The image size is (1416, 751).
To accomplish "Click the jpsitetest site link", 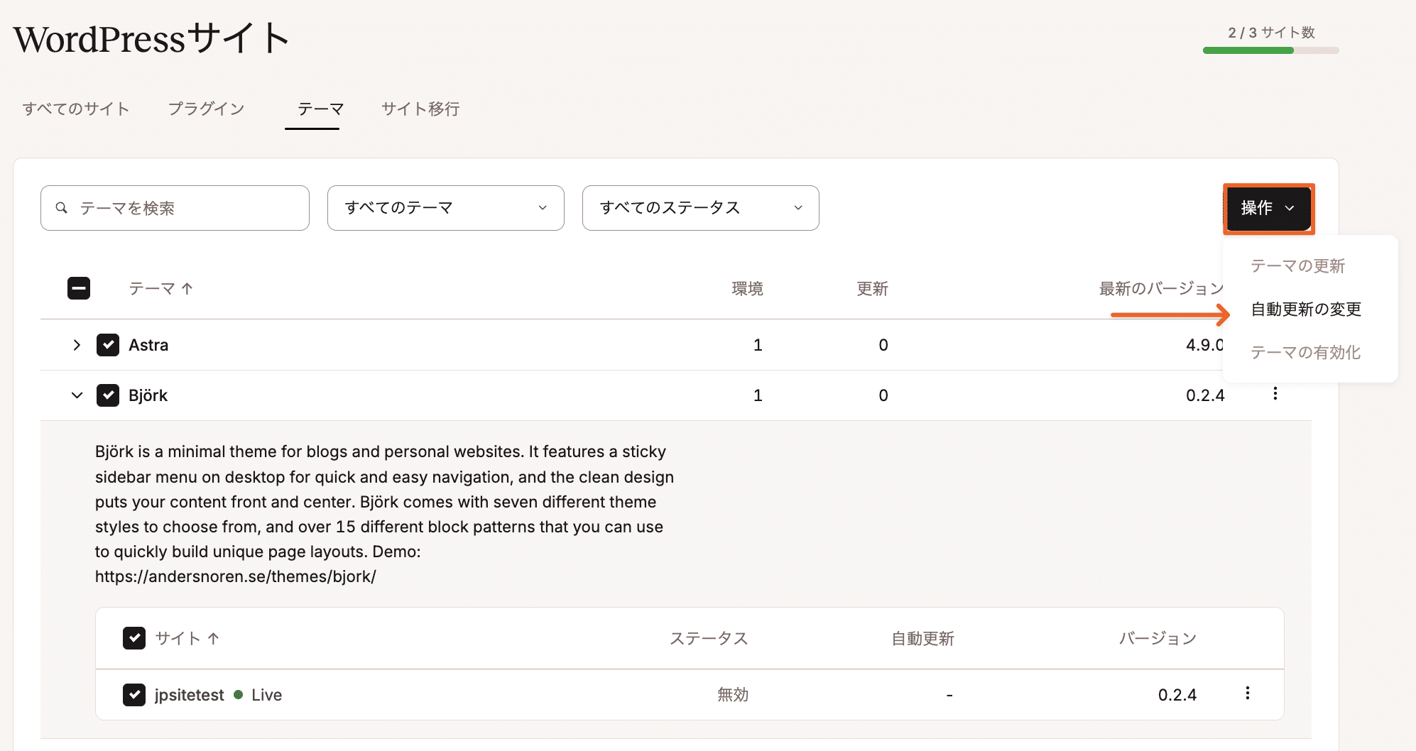I will click(x=189, y=695).
